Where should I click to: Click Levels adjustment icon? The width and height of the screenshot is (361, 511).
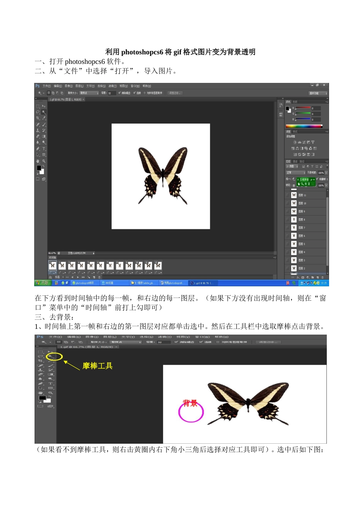click(299, 142)
